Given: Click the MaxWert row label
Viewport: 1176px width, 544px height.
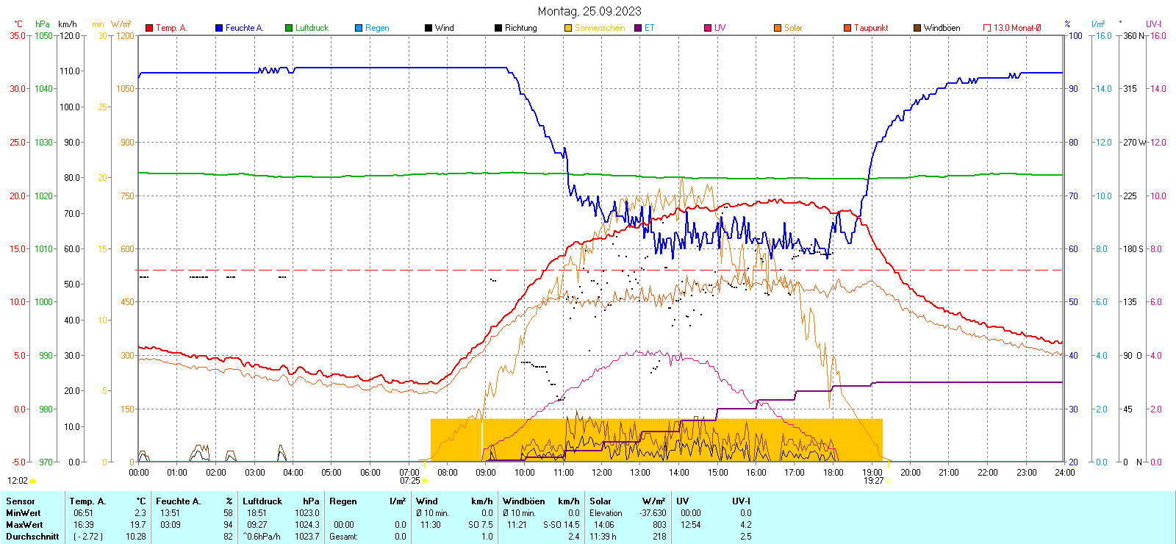Looking at the screenshot, I should point(24,525).
